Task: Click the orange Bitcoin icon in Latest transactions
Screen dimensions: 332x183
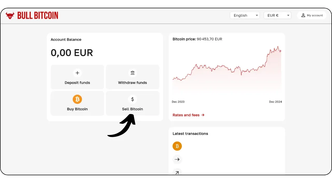Action: [177, 146]
